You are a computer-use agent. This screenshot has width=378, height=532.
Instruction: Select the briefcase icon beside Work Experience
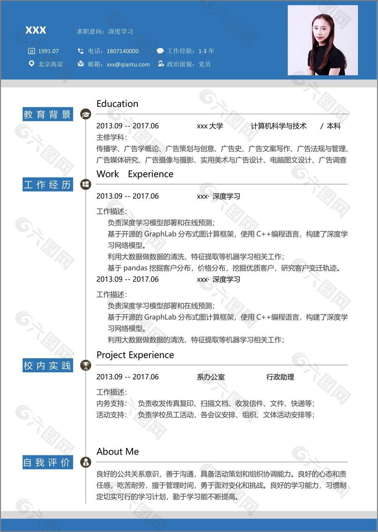[86, 184]
